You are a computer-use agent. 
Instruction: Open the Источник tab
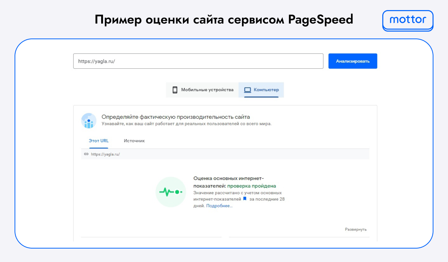(134, 141)
